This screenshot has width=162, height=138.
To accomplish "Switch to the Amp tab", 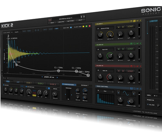I will (x=18, y=82).
